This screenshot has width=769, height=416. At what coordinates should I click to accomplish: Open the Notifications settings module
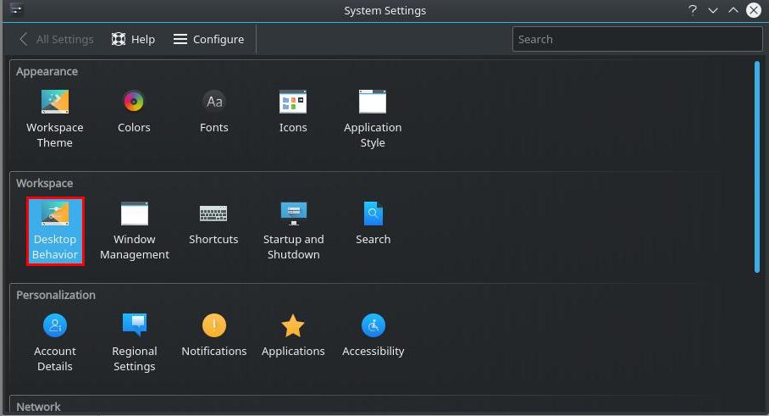(213, 336)
